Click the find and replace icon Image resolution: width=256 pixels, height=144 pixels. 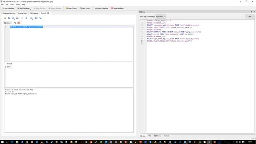point(32,18)
